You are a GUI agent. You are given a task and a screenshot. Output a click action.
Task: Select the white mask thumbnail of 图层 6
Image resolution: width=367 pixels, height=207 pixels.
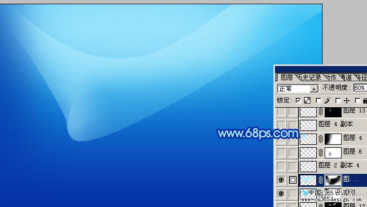point(333,153)
